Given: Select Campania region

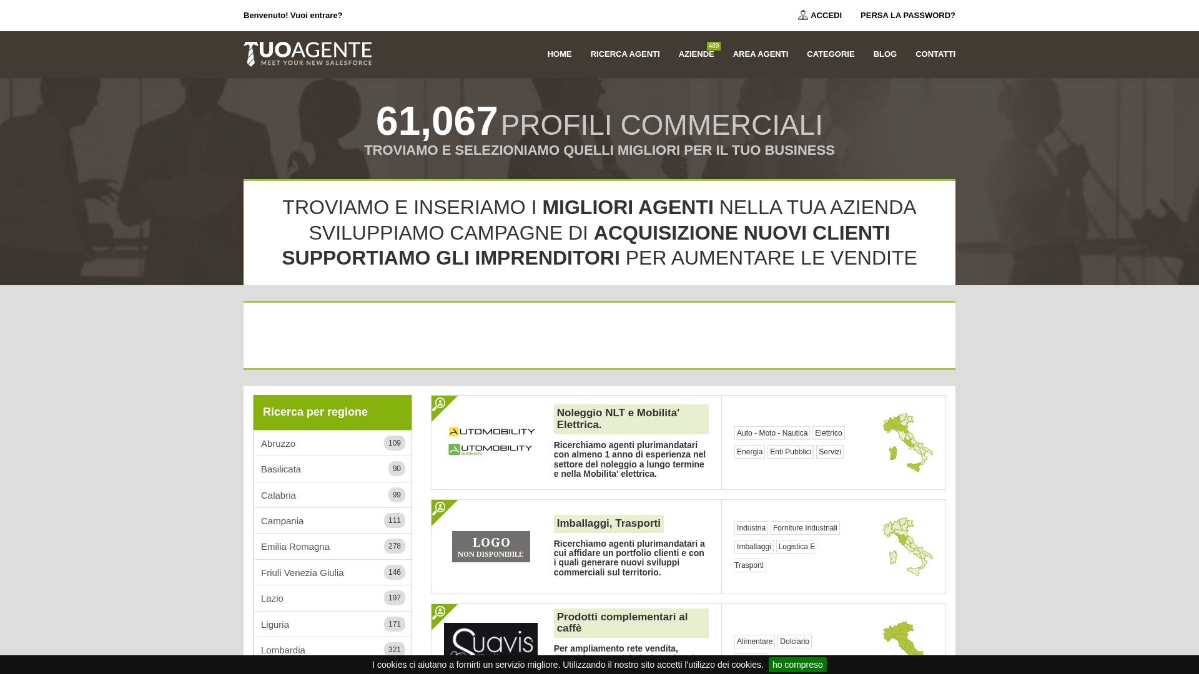Looking at the screenshot, I should click(x=333, y=521).
